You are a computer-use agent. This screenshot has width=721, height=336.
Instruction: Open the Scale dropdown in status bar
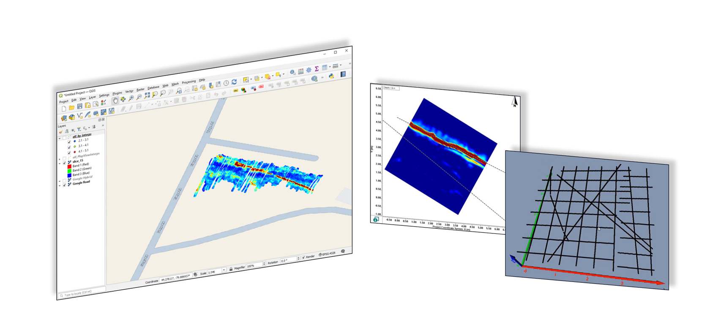pyautogui.click(x=224, y=270)
